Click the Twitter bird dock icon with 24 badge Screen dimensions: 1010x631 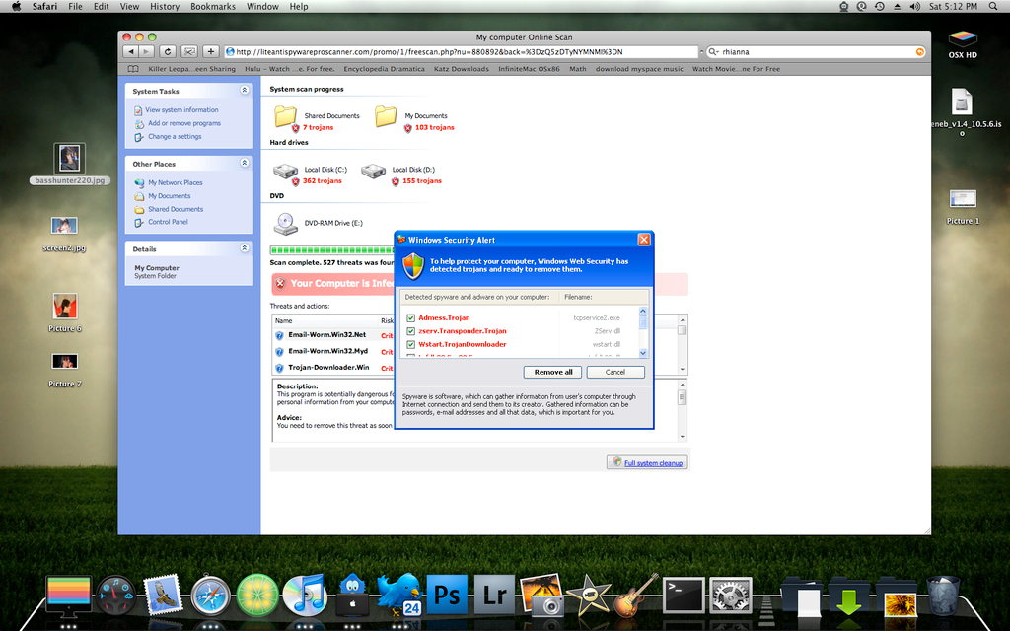[399, 595]
